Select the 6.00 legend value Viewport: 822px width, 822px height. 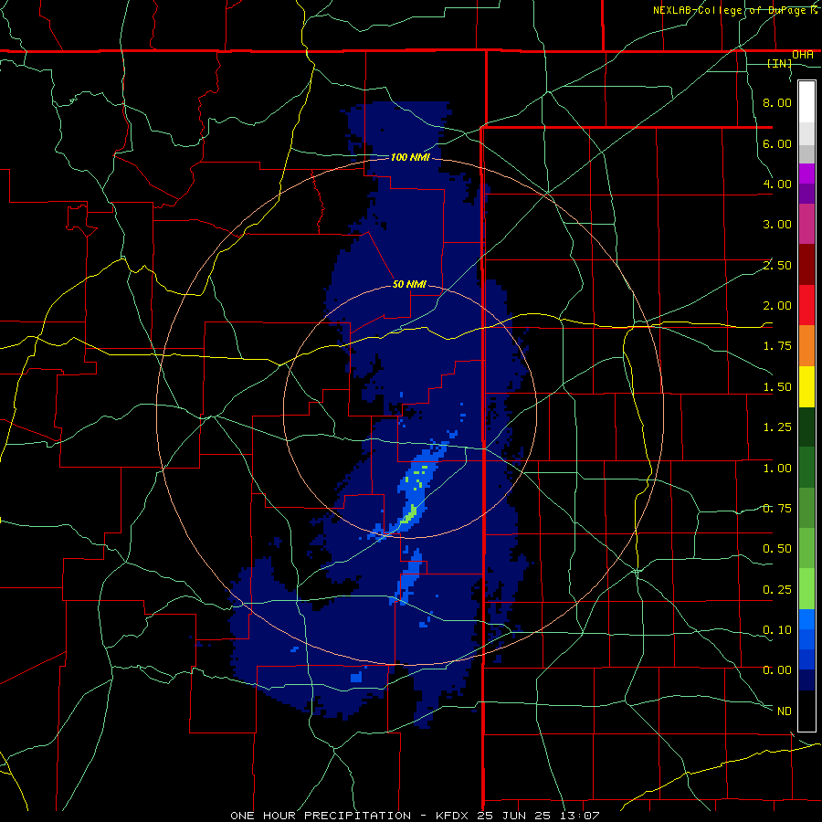tap(777, 143)
